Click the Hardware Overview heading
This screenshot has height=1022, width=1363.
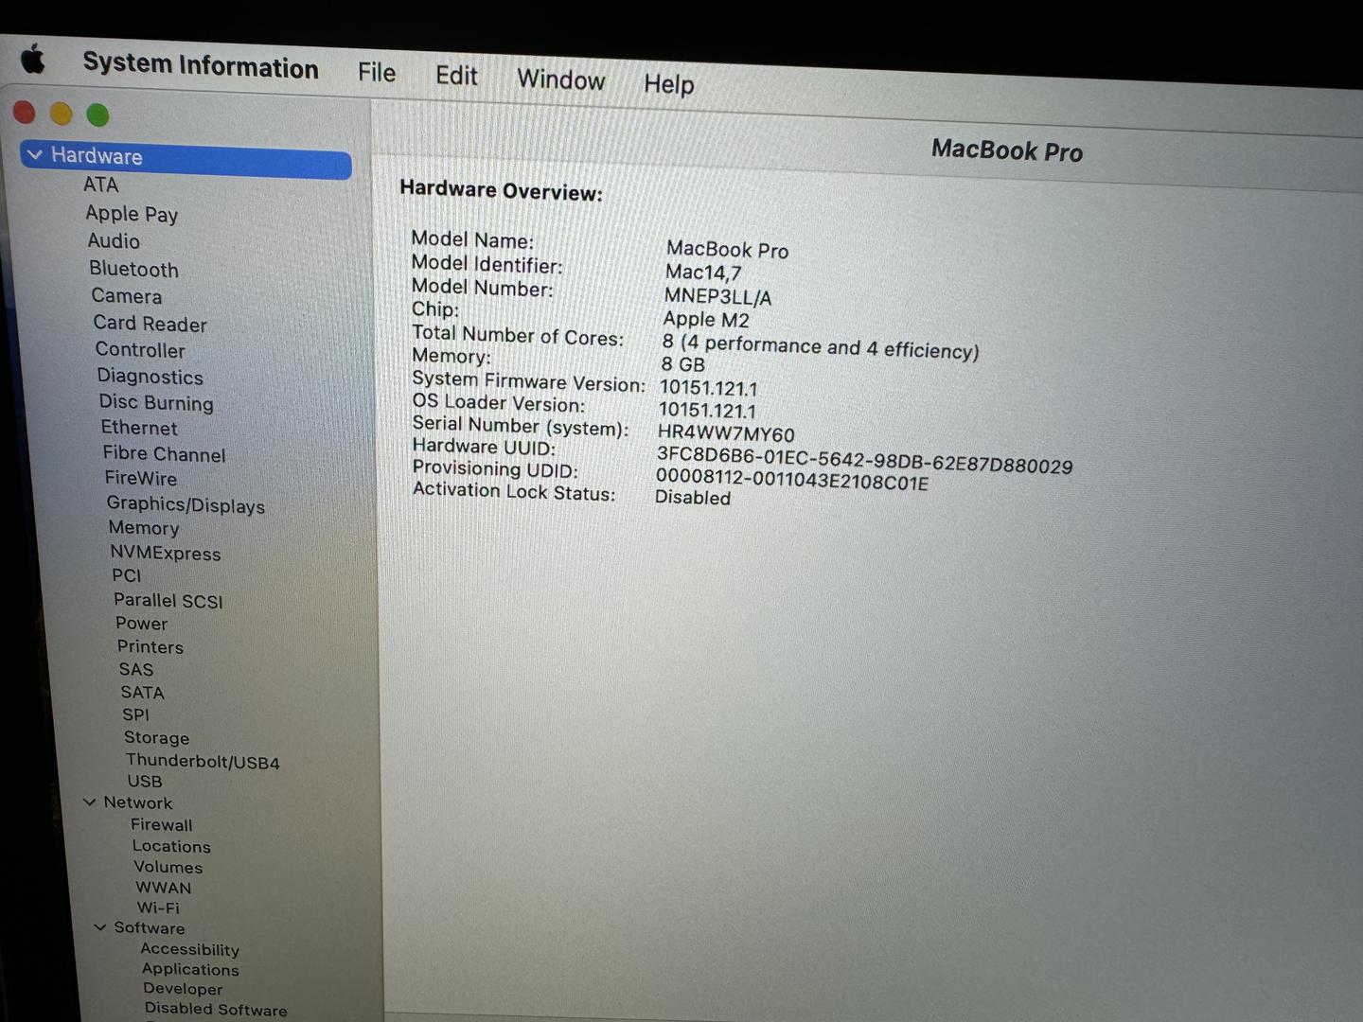(501, 190)
